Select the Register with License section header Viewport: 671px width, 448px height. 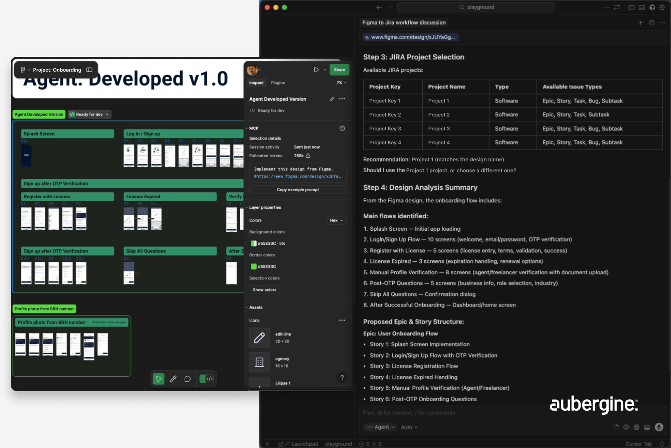(x=68, y=197)
